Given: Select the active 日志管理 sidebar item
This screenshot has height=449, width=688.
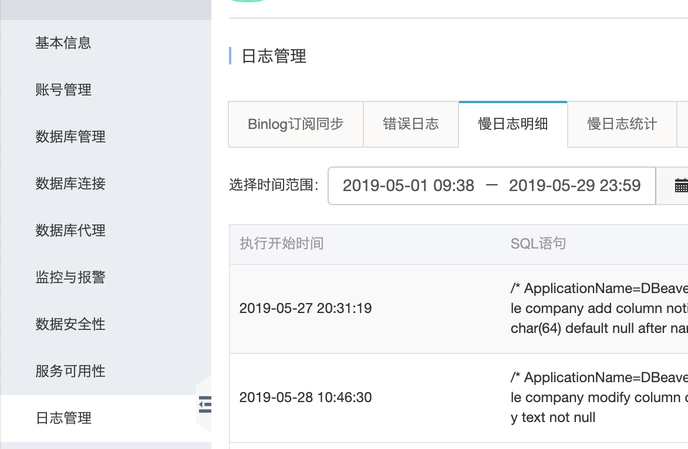Looking at the screenshot, I should (63, 418).
